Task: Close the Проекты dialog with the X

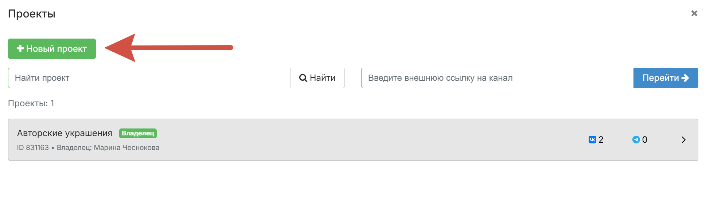Action: (694, 13)
